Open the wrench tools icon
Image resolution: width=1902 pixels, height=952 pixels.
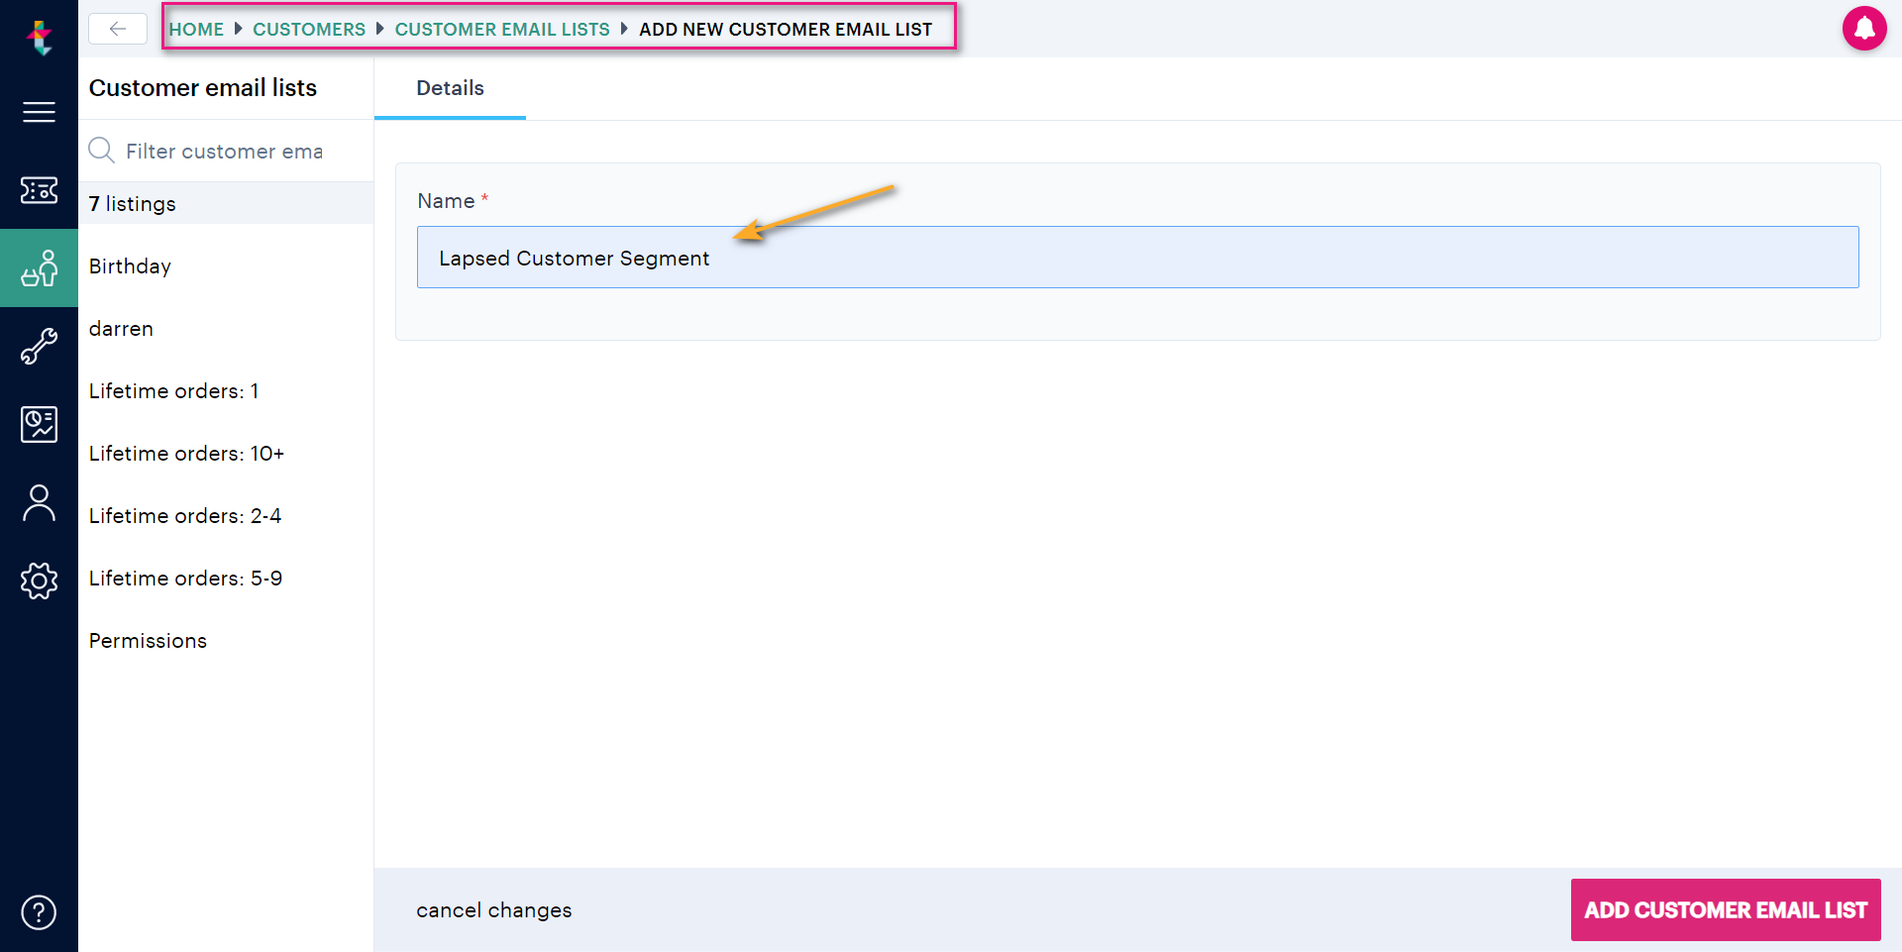(x=39, y=346)
